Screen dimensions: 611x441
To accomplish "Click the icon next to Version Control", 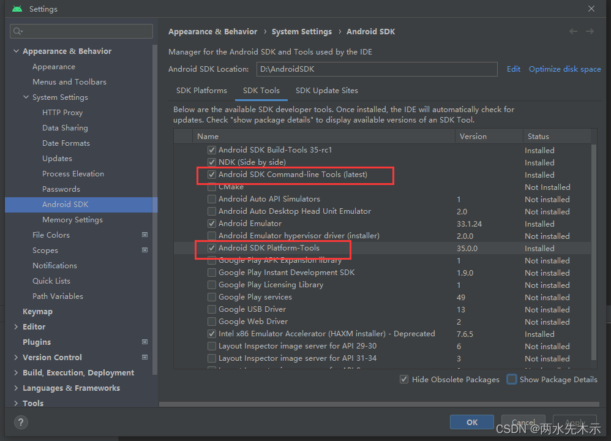I will pyautogui.click(x=144, y=357).
